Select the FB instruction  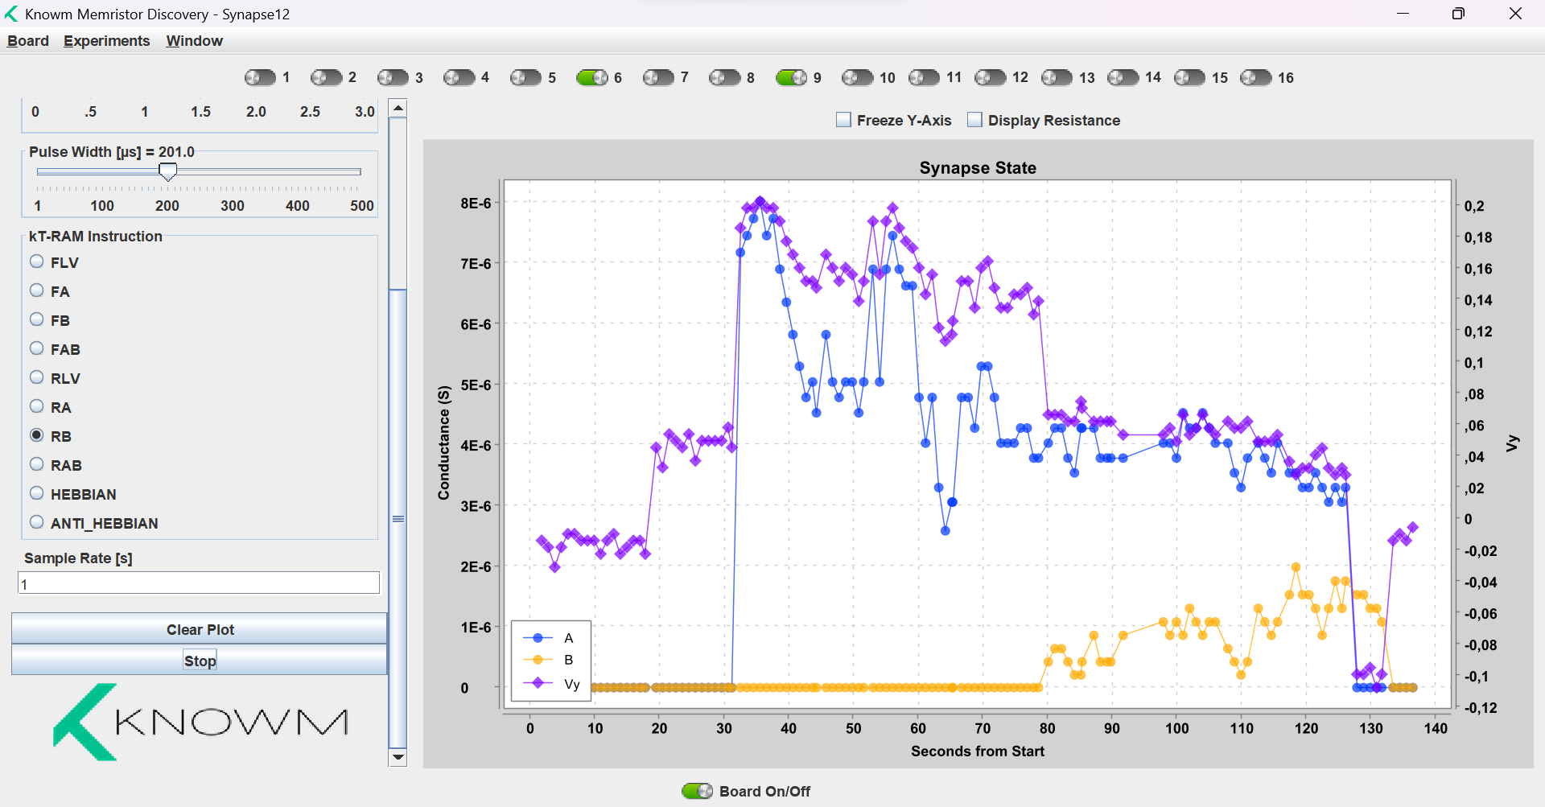pyautogui.click(x=36, y=319)
